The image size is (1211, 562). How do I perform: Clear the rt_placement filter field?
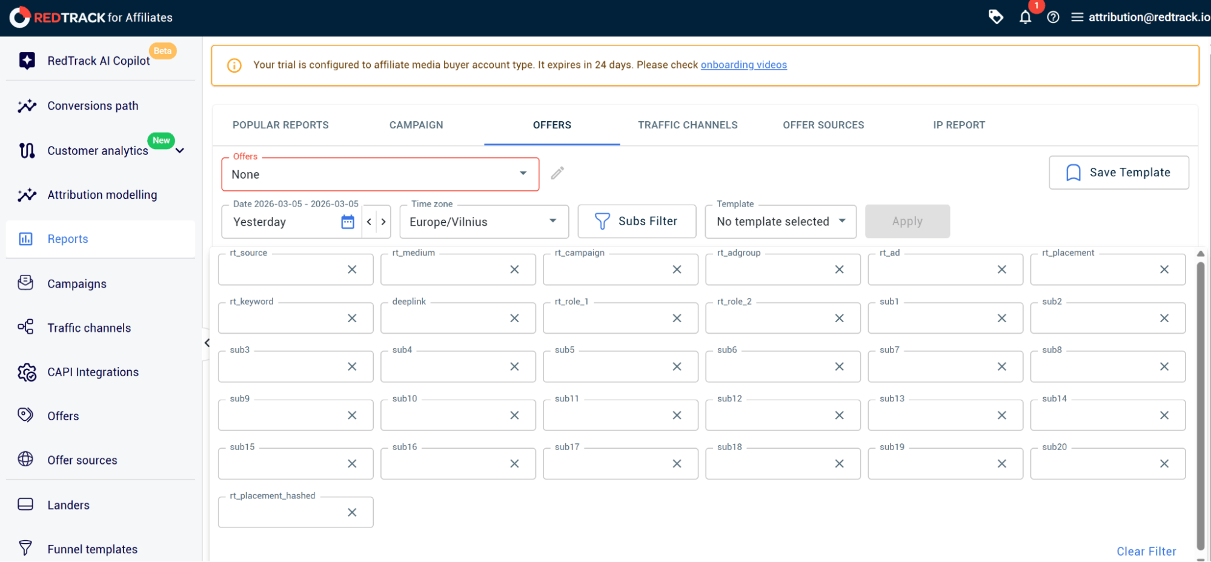(x=1164, y=269)
